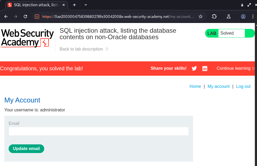Click the 'Share your skills!' text
The width and height of the screenshot is (257, 166).
(x=169, y=68)
